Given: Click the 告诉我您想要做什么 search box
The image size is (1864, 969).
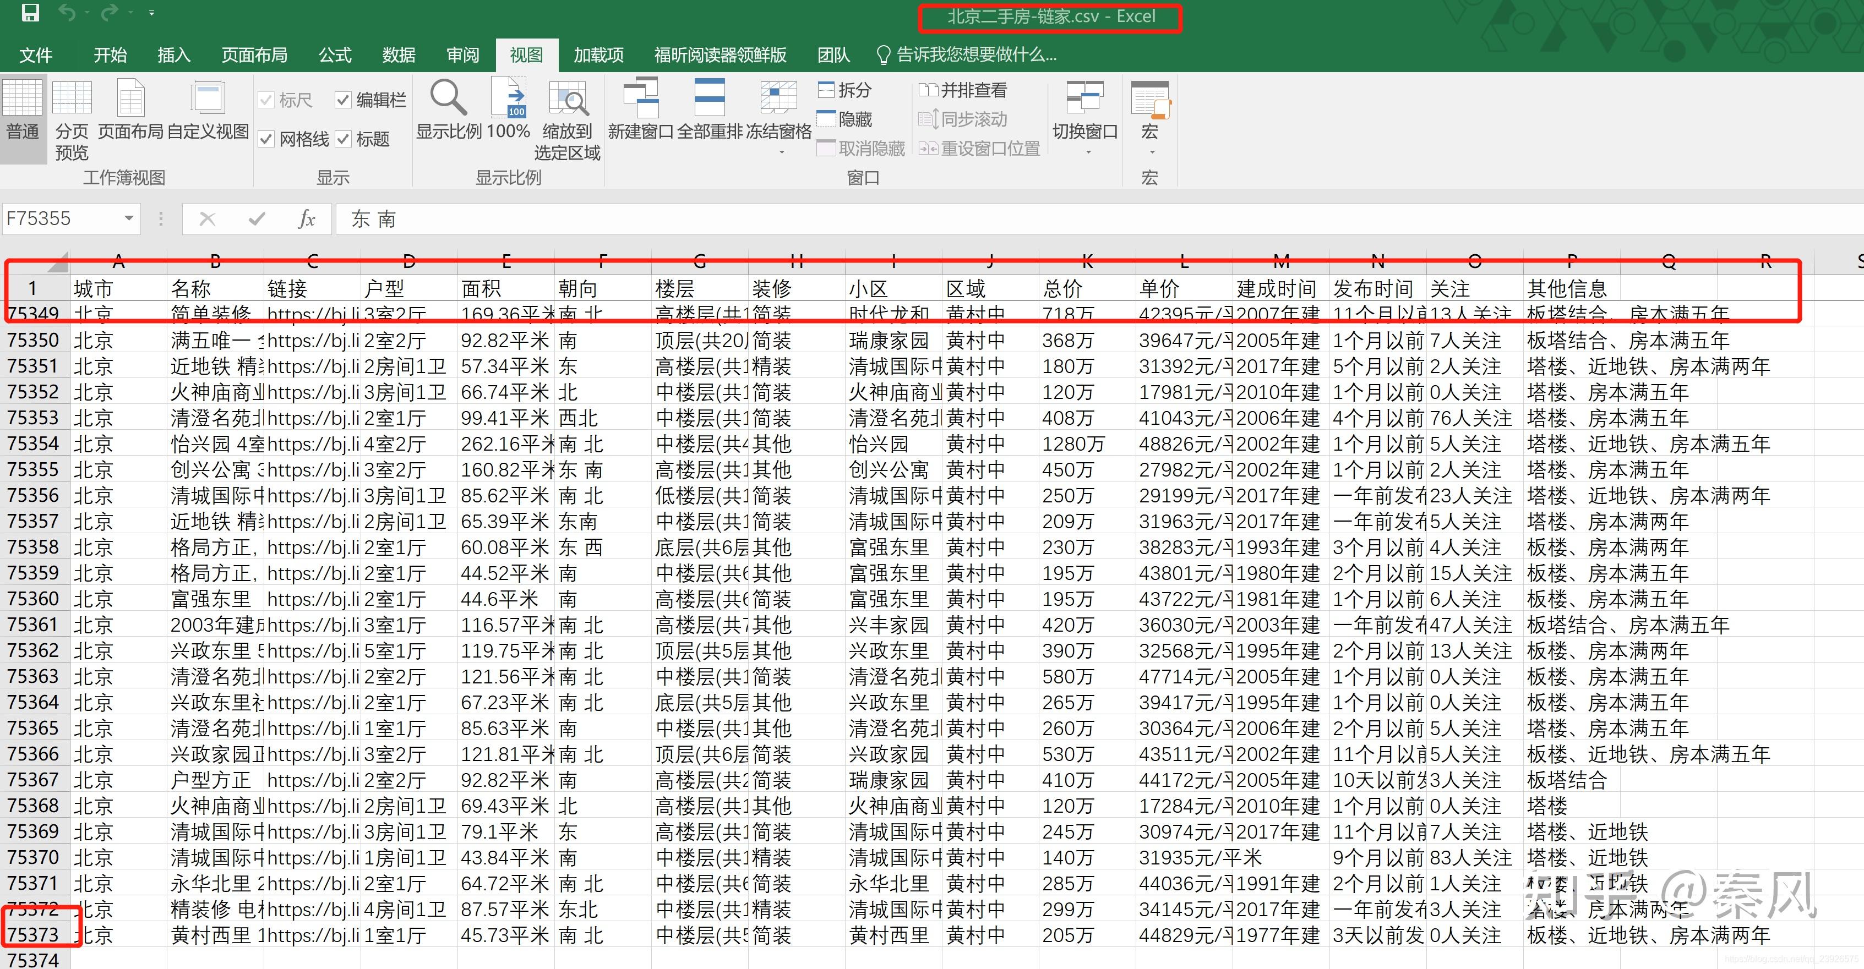Looking at the screenshot, I should [x=967, y=55].
